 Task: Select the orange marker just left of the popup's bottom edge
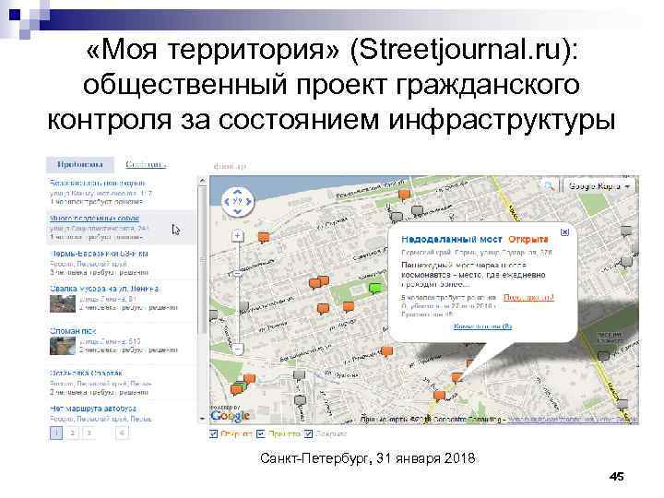tap(386, 352)
